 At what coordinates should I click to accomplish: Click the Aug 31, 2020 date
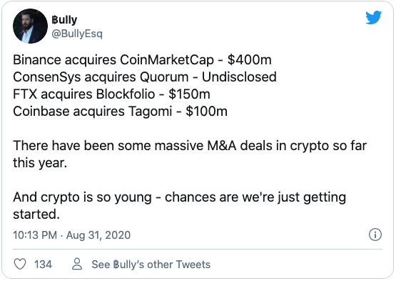(x=98, y=235)
